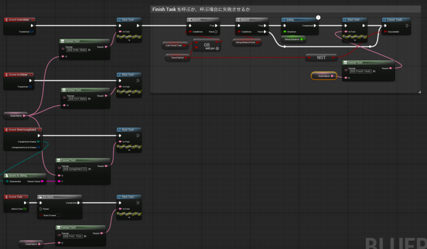
Task: Edit the '{0} Completed ({1})' format field
Action: point(75,169)
